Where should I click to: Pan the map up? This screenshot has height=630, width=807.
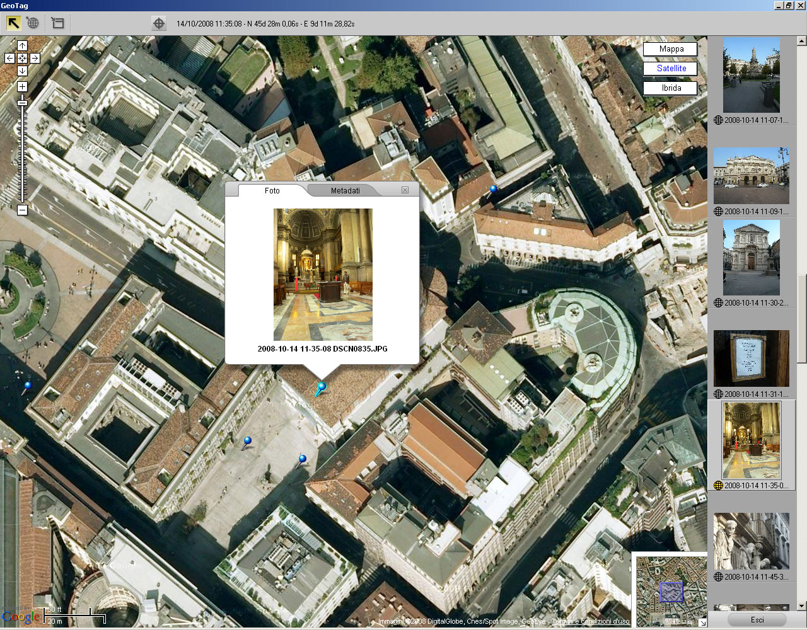click(22, 45)
